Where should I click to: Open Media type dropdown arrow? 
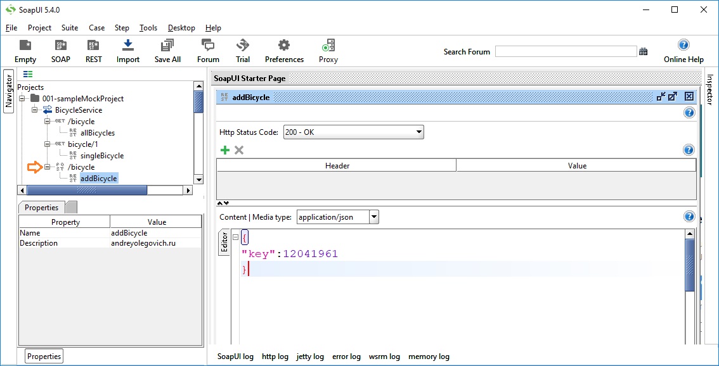coord(374,217)
